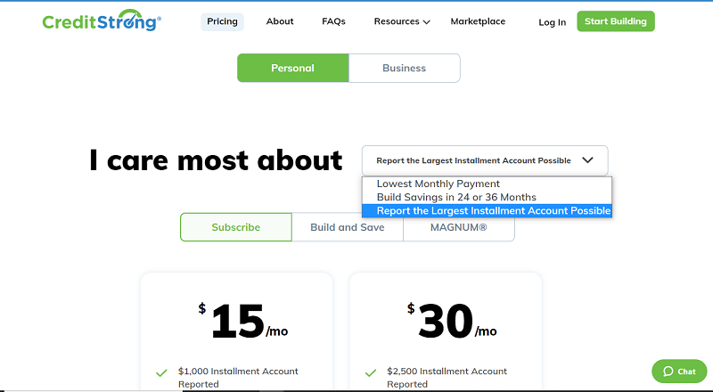Viewport: 713px width, 392px height.
Task: Open the Pricing page link
Action: pos(222,21)
